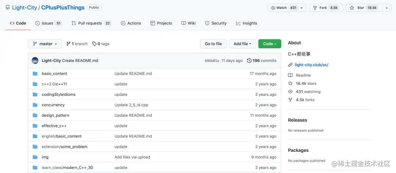Switch to the Security tab
The height and width of the screenshot is (173, 396).
click(216, 23)
